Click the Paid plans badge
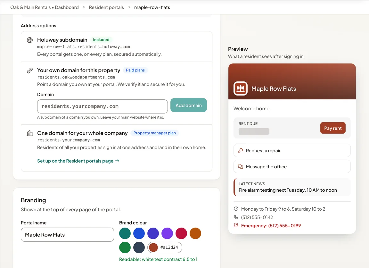The width and height of the screenshot is (369, 268). coord(135,70)
